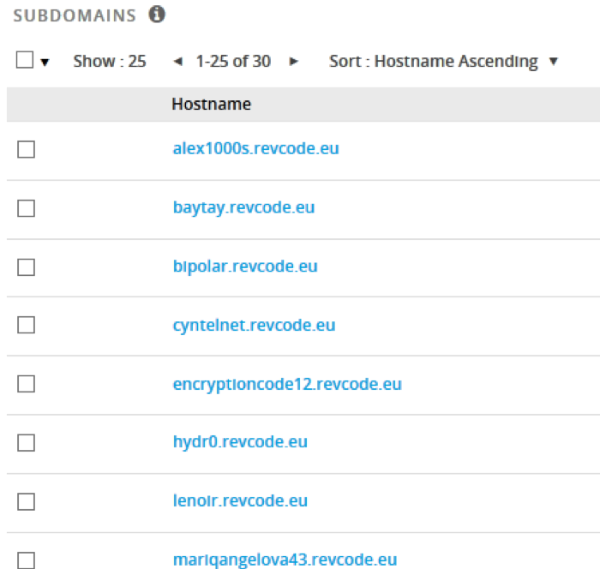Open the Show : 25 dropdown
Image resolution: width=600 pixels, height=569 pixels.
[110, 61]
